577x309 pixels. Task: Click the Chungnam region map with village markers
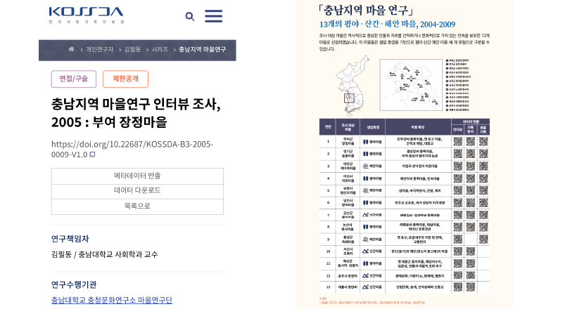[x=411, y=85]
